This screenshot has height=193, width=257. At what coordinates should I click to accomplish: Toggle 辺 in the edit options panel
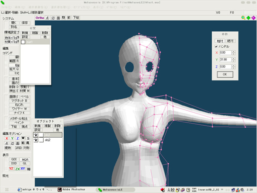coord(12,143)
